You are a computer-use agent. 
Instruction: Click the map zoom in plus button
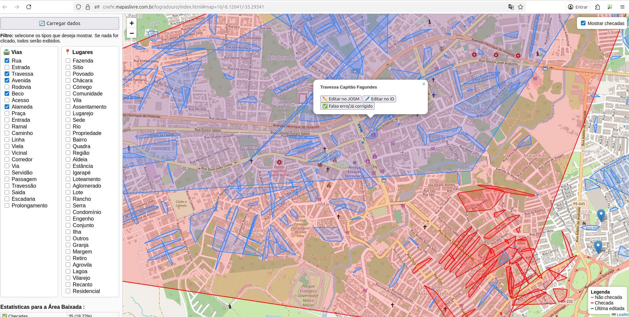(x=132, y=23)
